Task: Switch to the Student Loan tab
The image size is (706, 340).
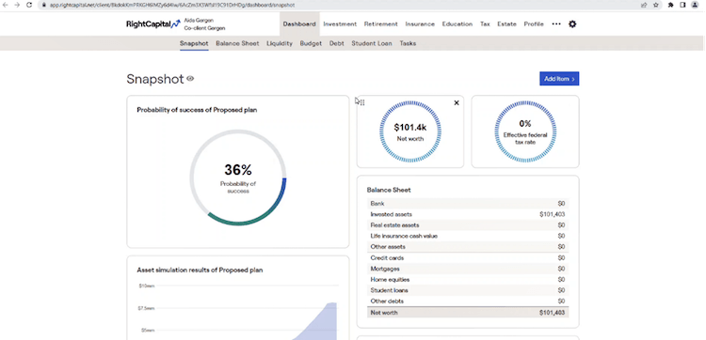Action: 372,43
